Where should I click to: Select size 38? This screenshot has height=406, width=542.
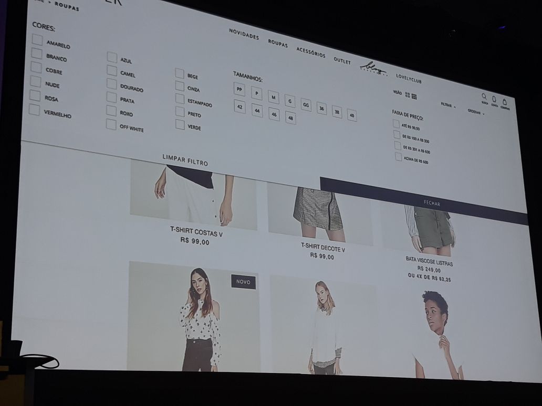pyautogui.click(x=337, y=112)
